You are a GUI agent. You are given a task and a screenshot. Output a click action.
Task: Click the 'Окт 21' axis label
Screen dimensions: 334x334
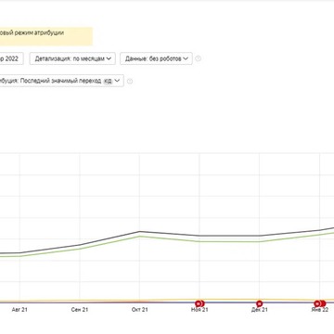(x=140, y=310)
